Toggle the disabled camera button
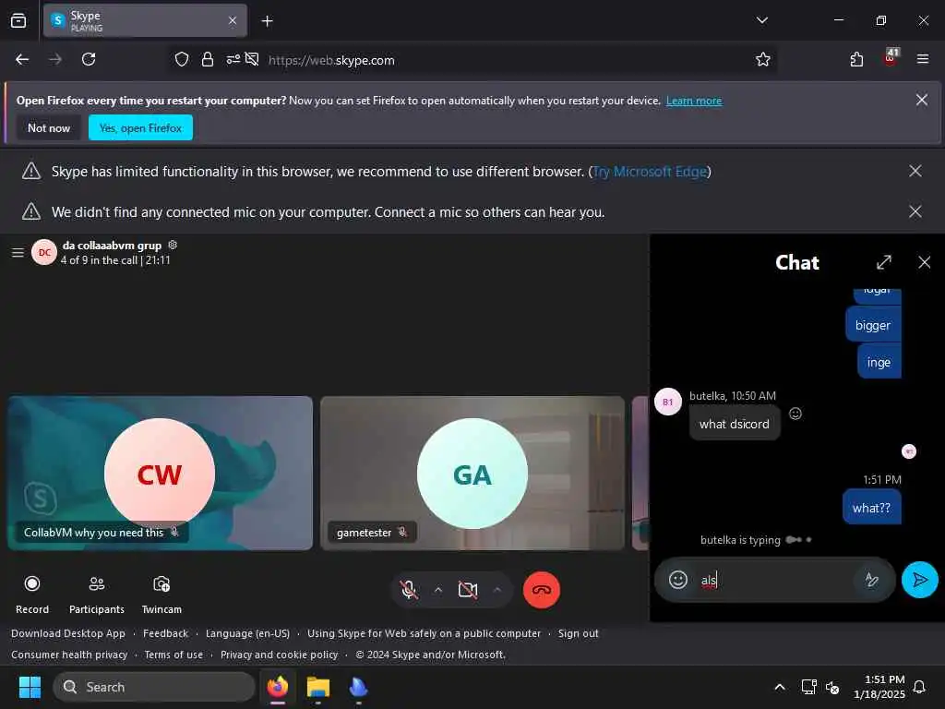This screenshot has height=709, width=945. click(468, 590)
